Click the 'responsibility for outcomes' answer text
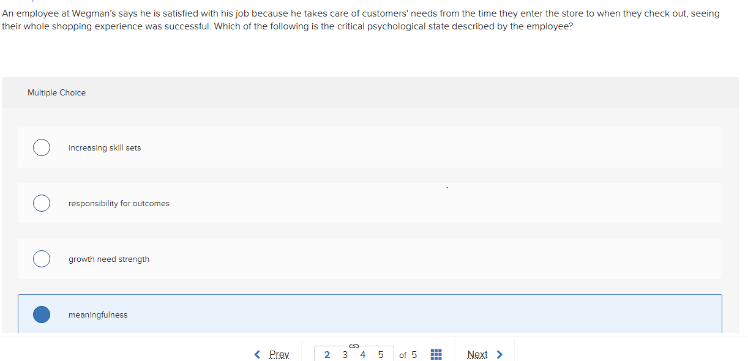The height and width of the screenshot is (361, 748). (x=119, y=203)
